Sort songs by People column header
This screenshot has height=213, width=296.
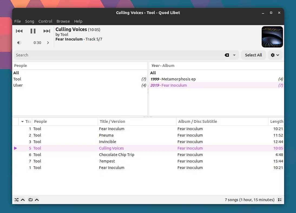(x=65, y=121)
